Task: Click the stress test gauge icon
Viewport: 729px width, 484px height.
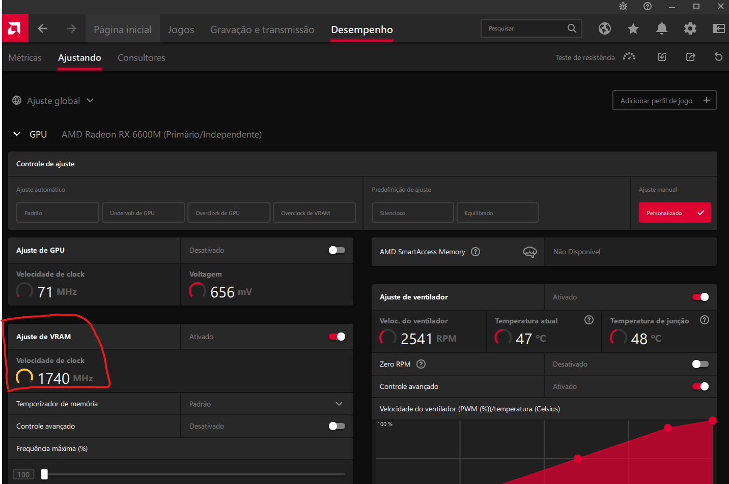Action: (629, 57)
